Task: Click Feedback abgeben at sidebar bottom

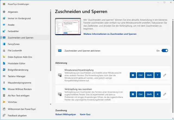Action: (17, 115)
